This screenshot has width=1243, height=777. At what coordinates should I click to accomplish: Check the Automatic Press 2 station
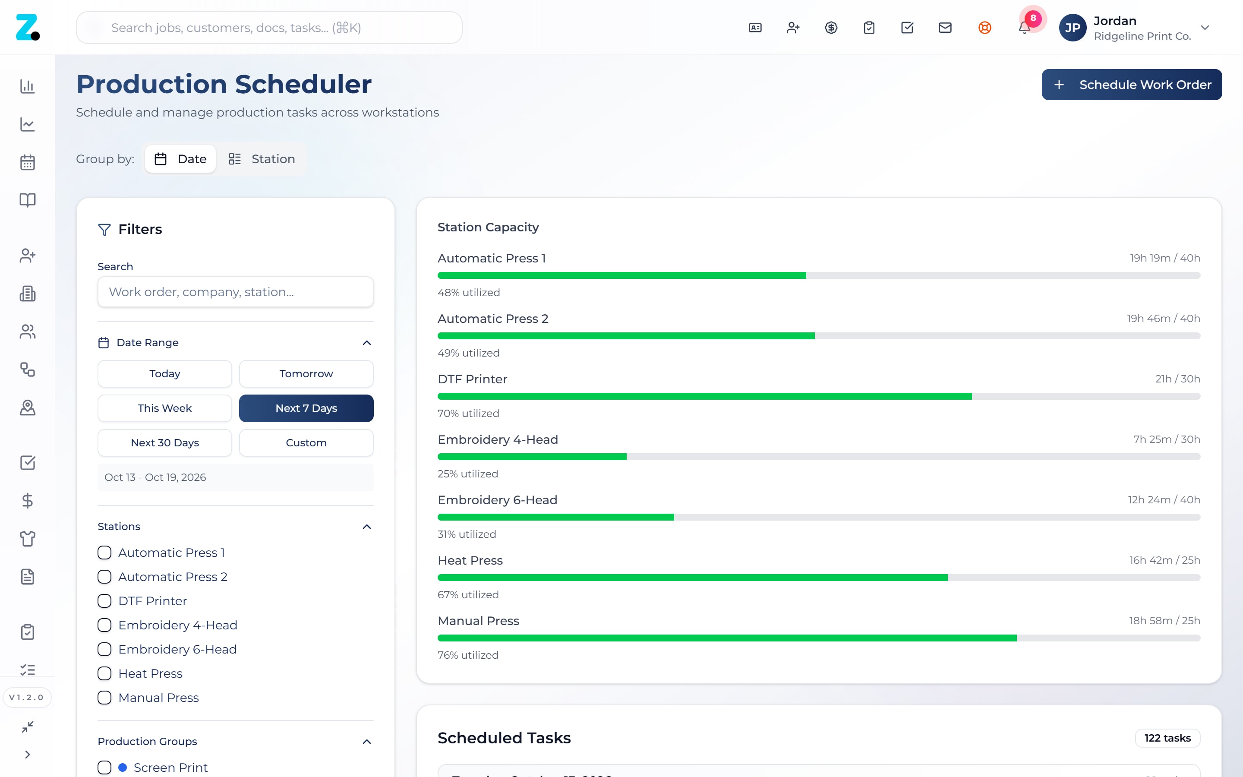[x=104, y=577]
